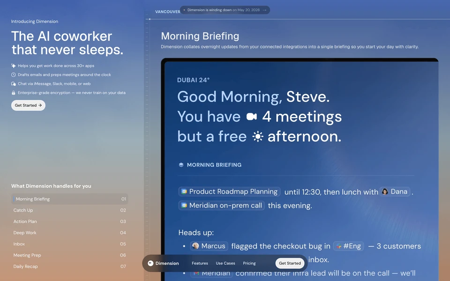450x281 pixels.
Task: Click the calendar icon in Product Roadmap chip
Action: (184, 192)
